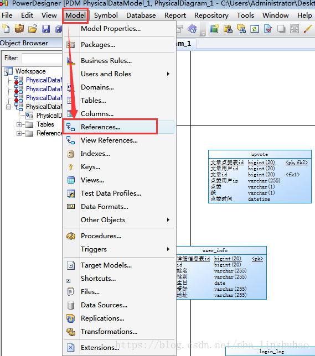Expand Triggers submenu
315x356 pixels.
click(x=118, y=249)
